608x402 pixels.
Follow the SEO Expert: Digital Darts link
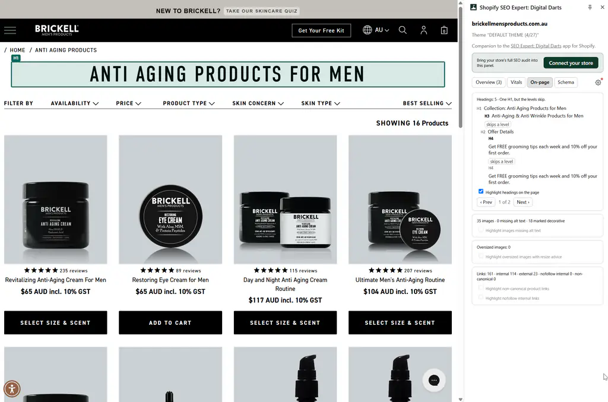[x=536, y=46]
